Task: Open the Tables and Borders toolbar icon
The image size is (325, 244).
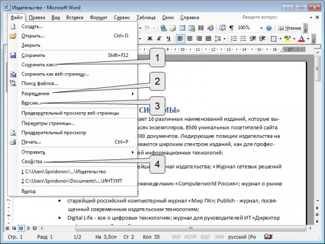Action: click(173, 28)
